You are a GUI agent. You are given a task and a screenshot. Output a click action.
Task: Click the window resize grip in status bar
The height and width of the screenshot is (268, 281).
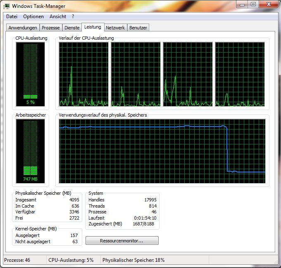pos(276,262)
